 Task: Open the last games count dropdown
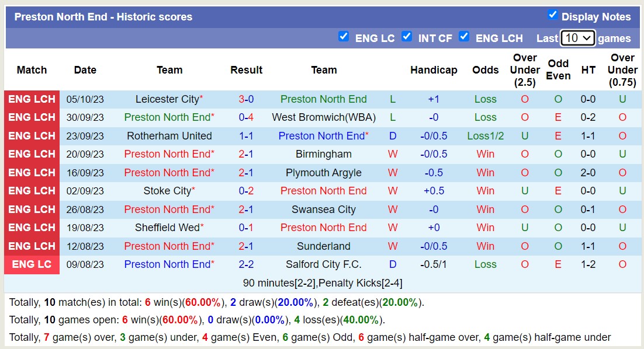click(577, 37)
